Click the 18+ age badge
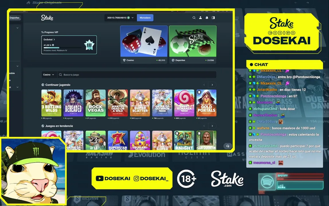Viewport: 329px width, 206px height. pyautogui.click(x=186, y=179)
